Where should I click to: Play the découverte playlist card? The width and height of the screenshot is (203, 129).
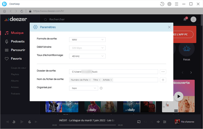coord(179,96)
